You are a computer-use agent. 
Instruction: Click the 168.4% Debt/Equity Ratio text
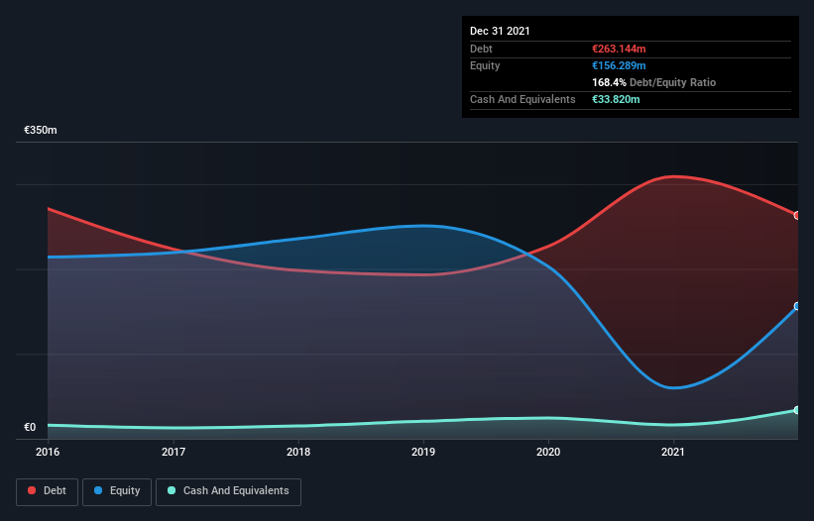[654, 82]
